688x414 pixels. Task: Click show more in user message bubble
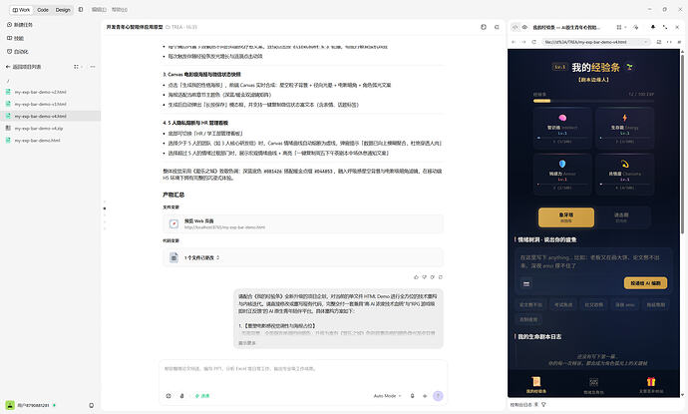point(247,343)
